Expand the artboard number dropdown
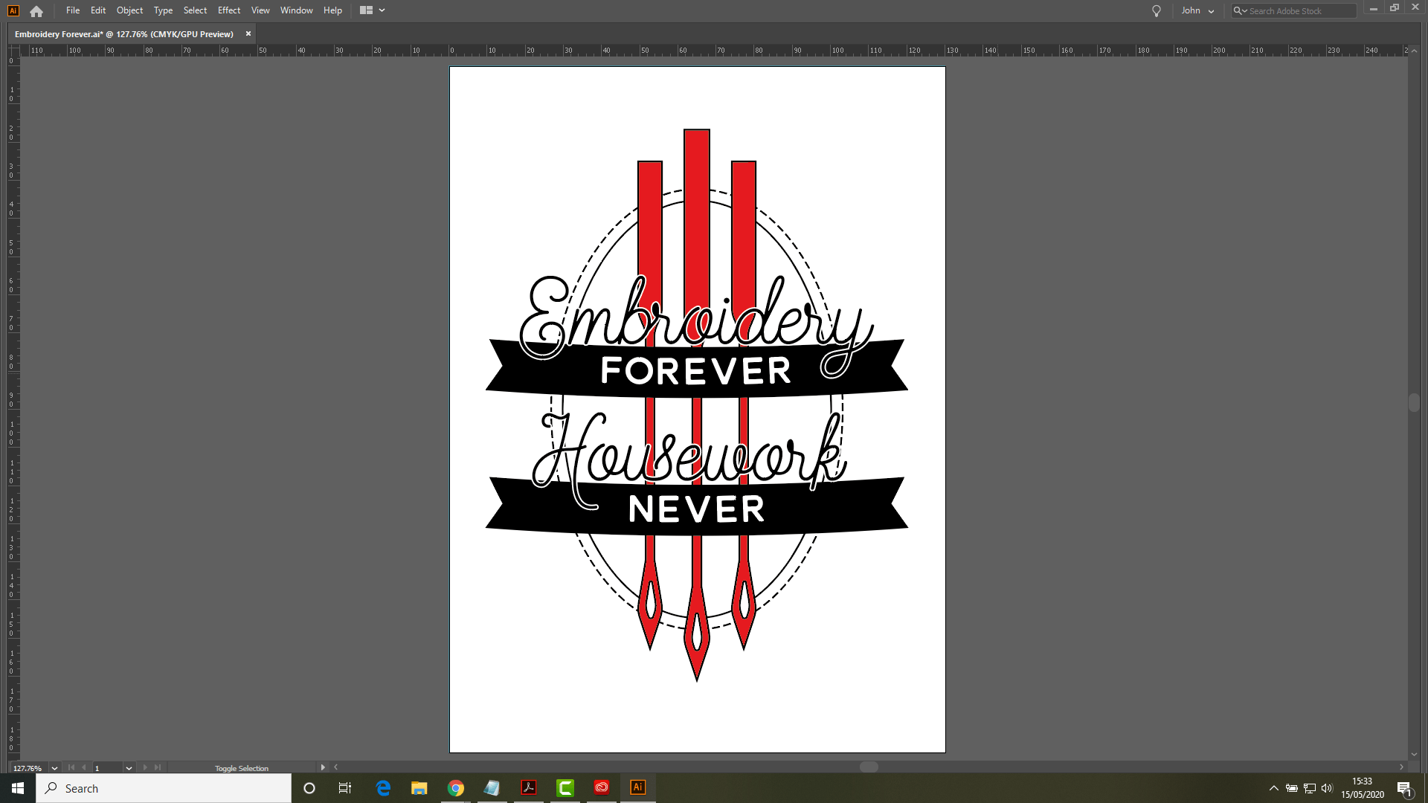Screen dimensions: 1428x803 coord(129,768)
